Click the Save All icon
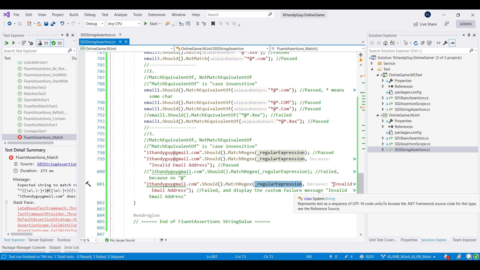Screen dimensions: 480x270 click(53, 24)
